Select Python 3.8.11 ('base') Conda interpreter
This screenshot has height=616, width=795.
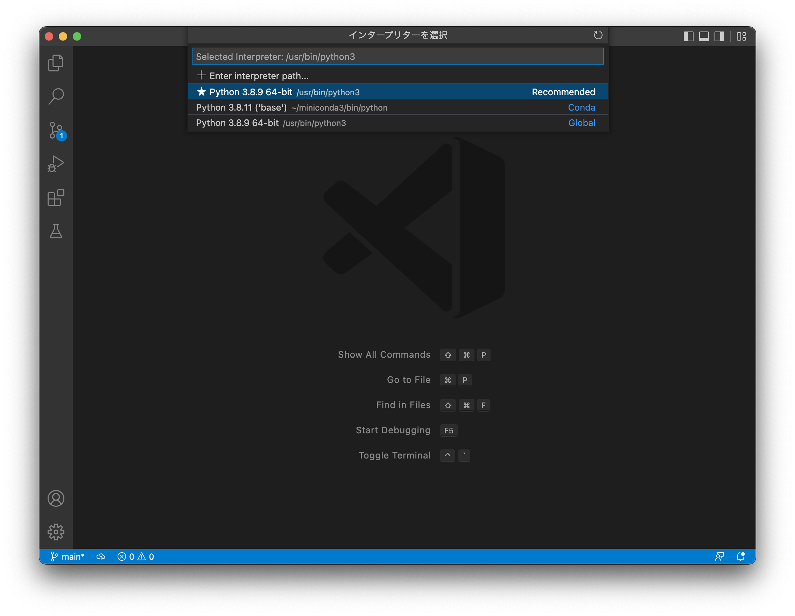[x=398, y=107]
